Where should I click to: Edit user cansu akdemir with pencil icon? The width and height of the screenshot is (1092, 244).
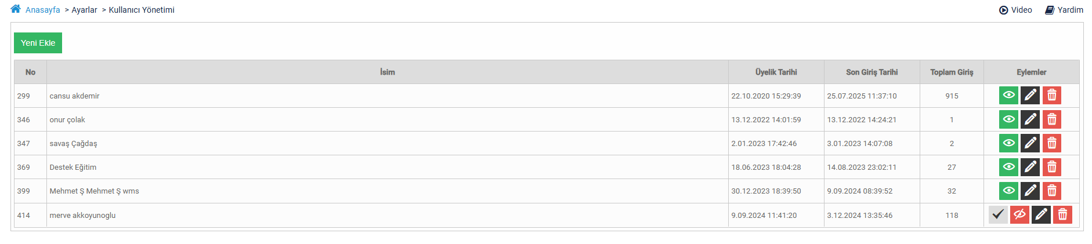click(x=1030, y=95)
